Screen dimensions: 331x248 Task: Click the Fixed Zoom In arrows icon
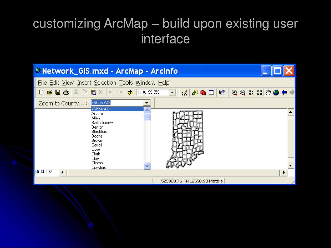pos(251,93)
